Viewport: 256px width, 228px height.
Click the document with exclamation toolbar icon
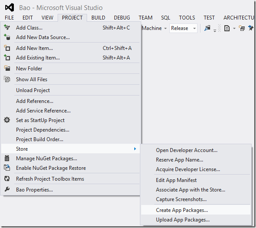pyautogui.click(x=227, y=28)
